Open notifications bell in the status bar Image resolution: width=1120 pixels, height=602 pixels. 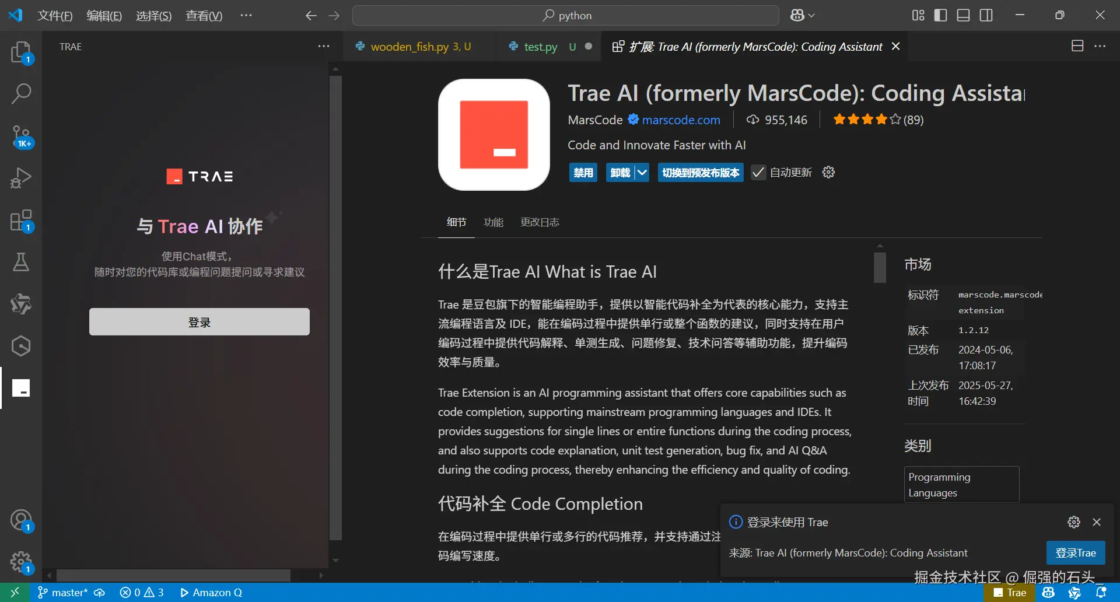click(1101, 593)
